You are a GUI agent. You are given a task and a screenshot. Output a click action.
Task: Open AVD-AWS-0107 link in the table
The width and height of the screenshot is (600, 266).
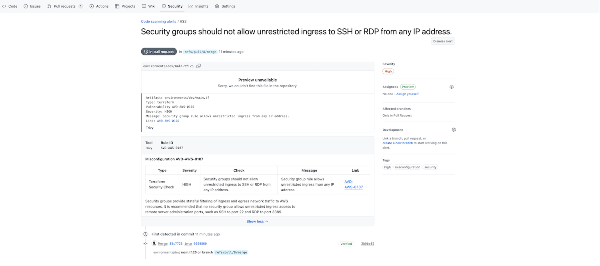[x=354, y=184]
